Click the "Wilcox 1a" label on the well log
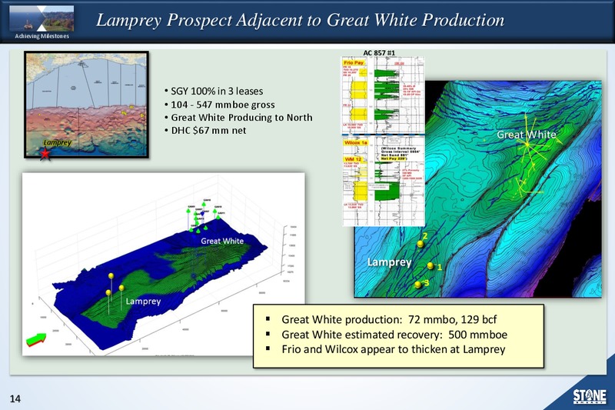The height and width of the screenshot is (410, 615). pos(355,143)
